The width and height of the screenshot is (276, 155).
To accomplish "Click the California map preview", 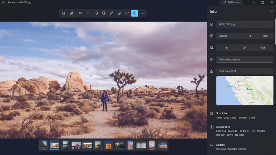I will 245,91.
